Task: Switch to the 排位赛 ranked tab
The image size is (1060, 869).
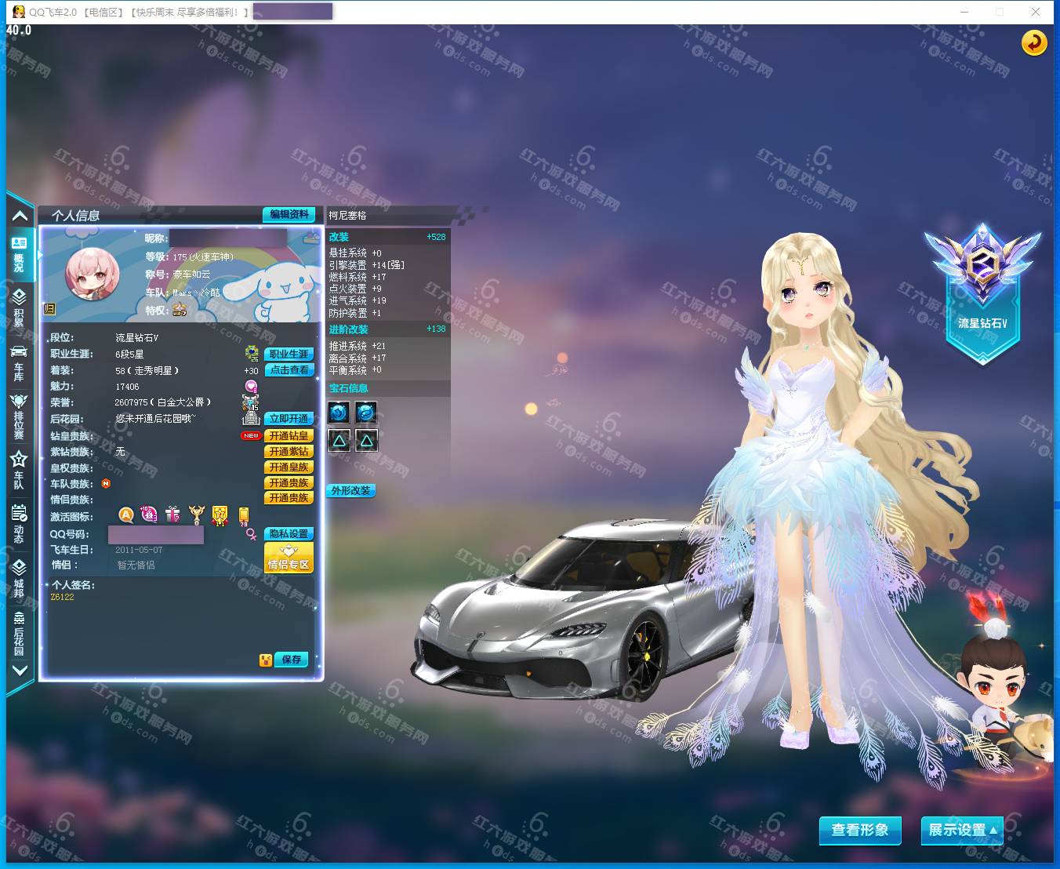Action: click(19, 416)
